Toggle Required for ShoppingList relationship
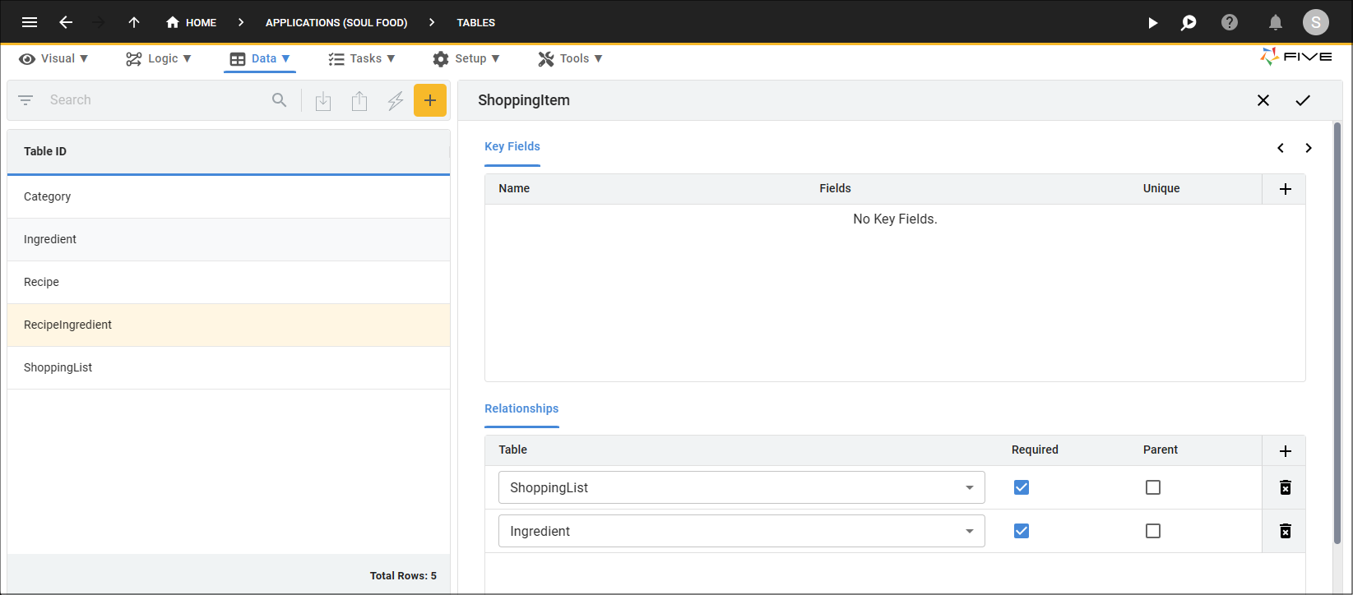This screenshot has height=595, width=1353. pyautogui.click(x=1022, y=487)
